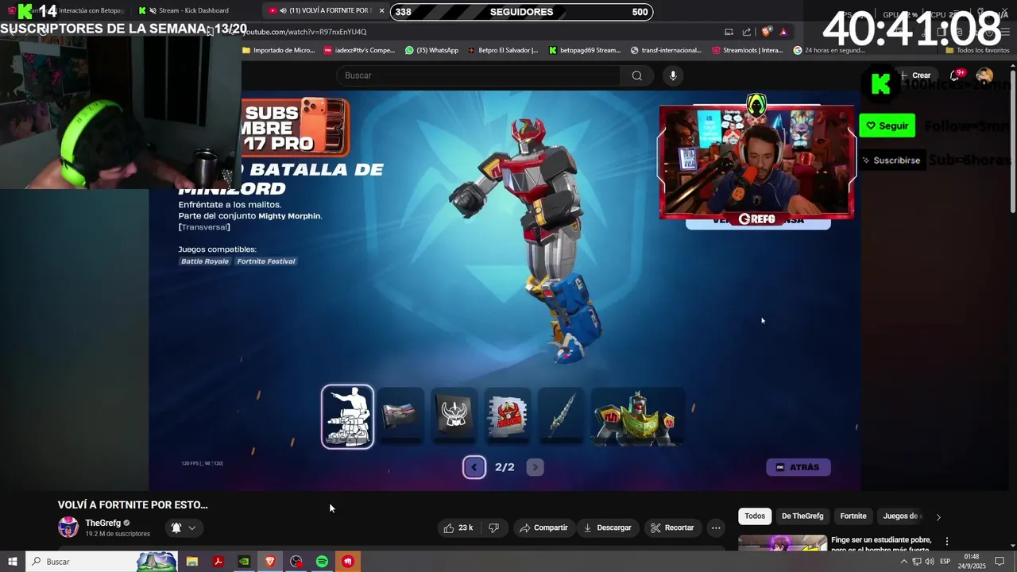Screen dimensions: 1017x572
Task: Open Importado de Micro... bookmark folder
Action: (278, 50)
